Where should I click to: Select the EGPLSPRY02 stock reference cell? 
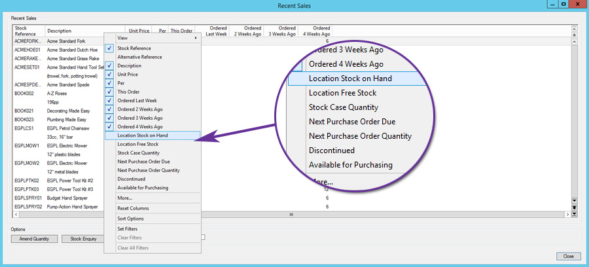tap(28, 207)
